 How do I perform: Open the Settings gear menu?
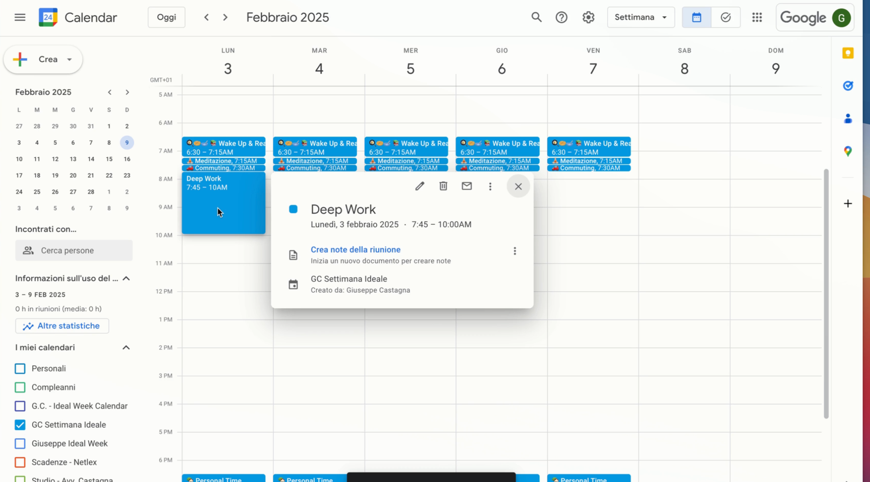tap(588, 17)
